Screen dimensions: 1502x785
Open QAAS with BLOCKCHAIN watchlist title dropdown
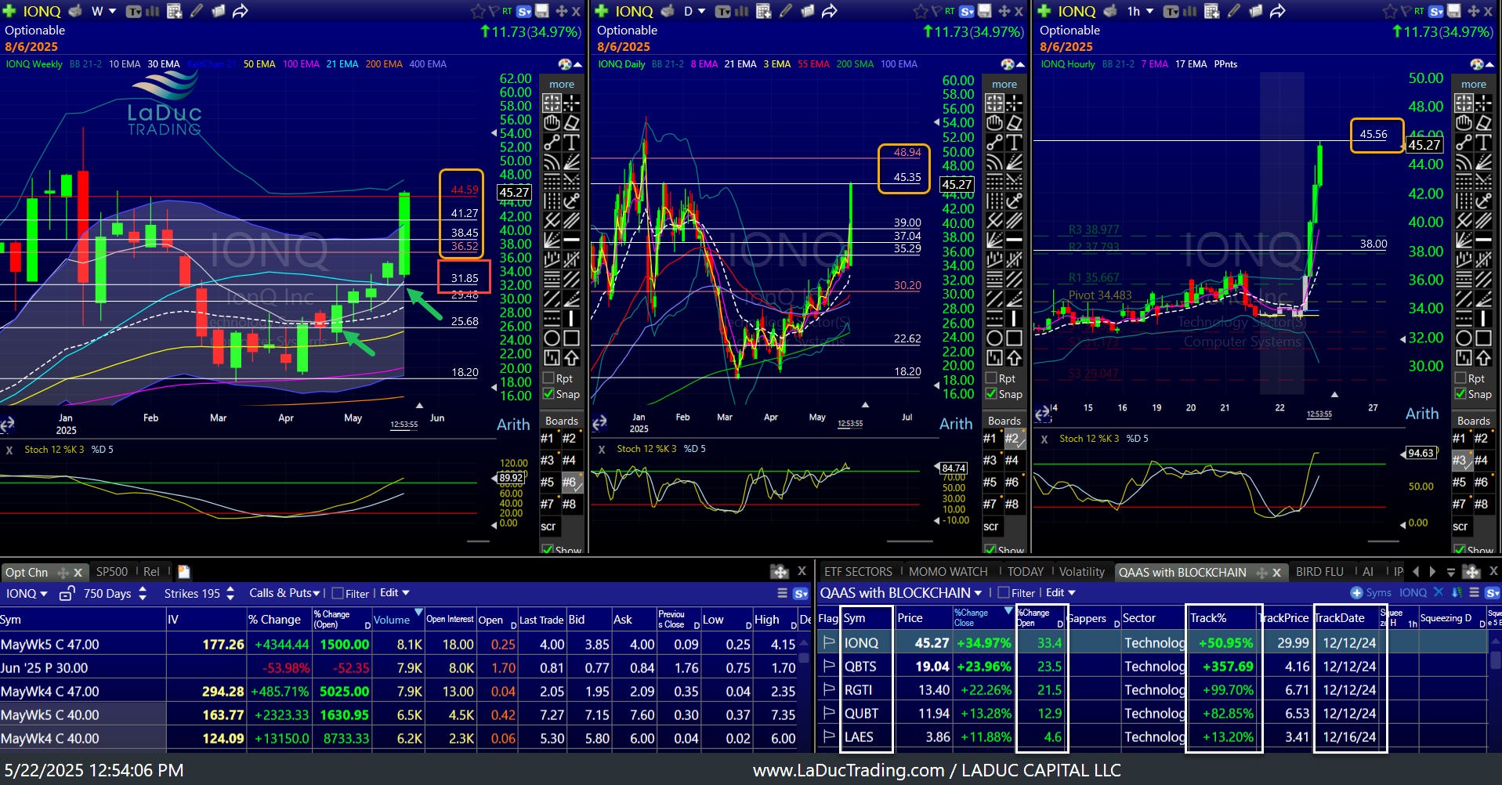[x=900, y=593]
